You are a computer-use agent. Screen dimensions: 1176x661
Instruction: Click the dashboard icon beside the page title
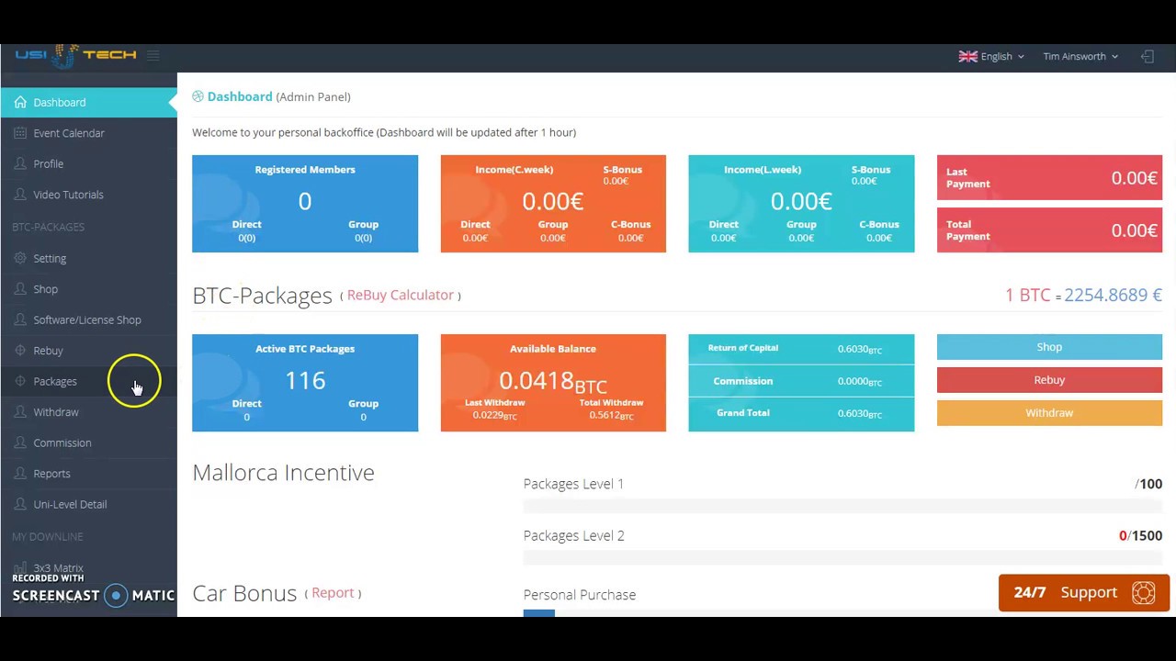point(198,96)
